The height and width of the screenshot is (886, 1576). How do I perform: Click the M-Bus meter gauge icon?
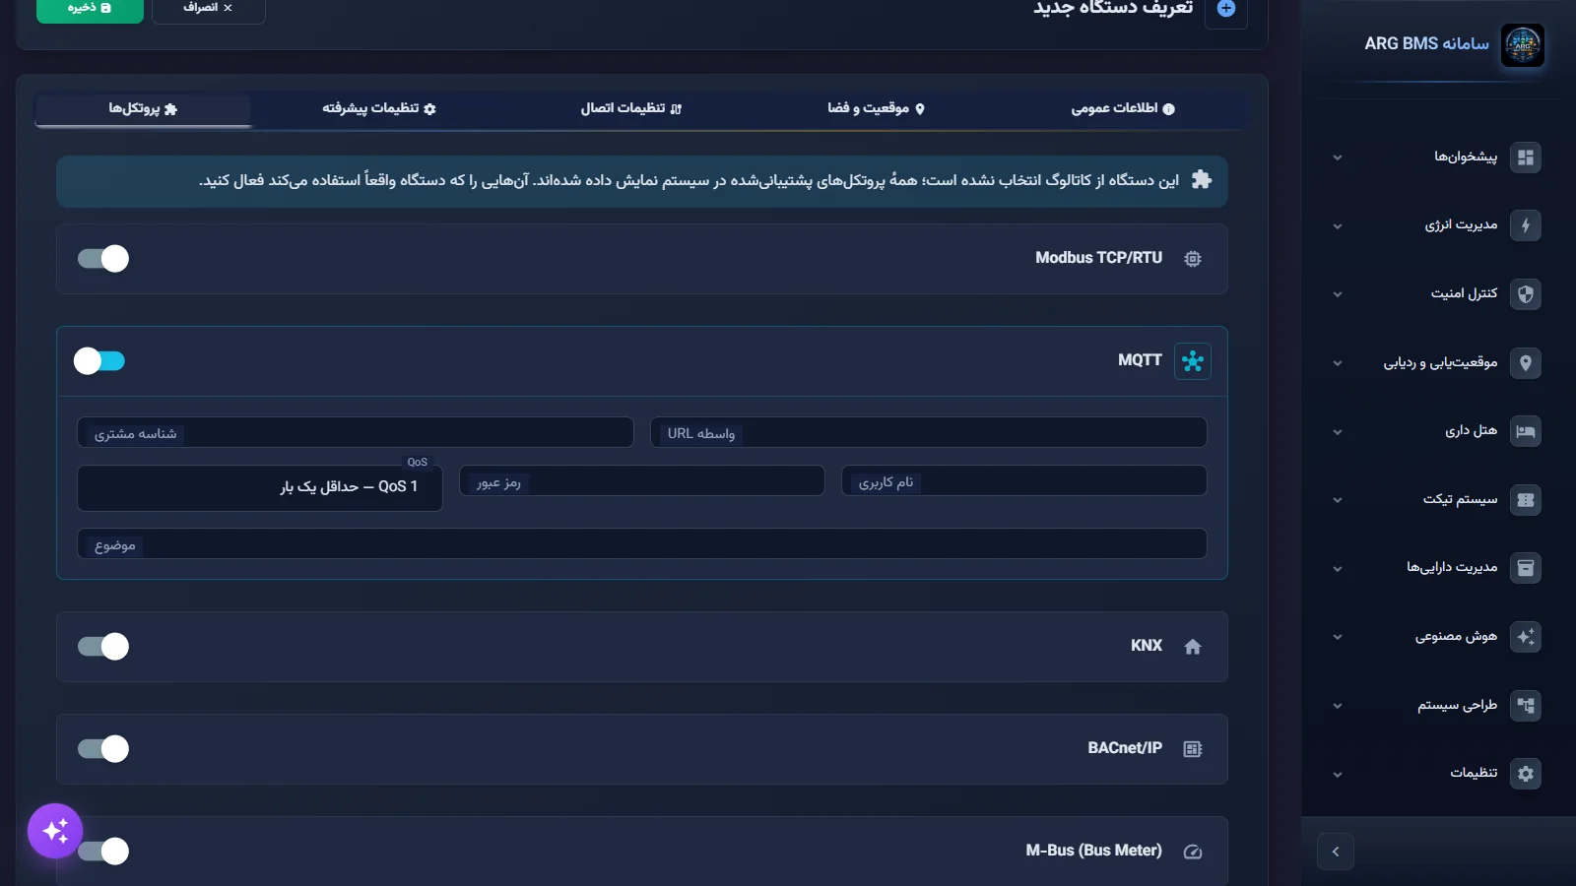(x=1193, y=852)
